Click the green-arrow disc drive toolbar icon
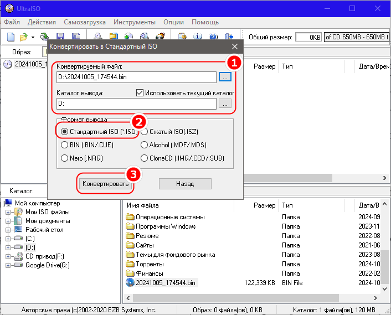 [45, 37]
